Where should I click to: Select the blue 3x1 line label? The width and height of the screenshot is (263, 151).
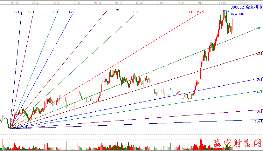260,79
